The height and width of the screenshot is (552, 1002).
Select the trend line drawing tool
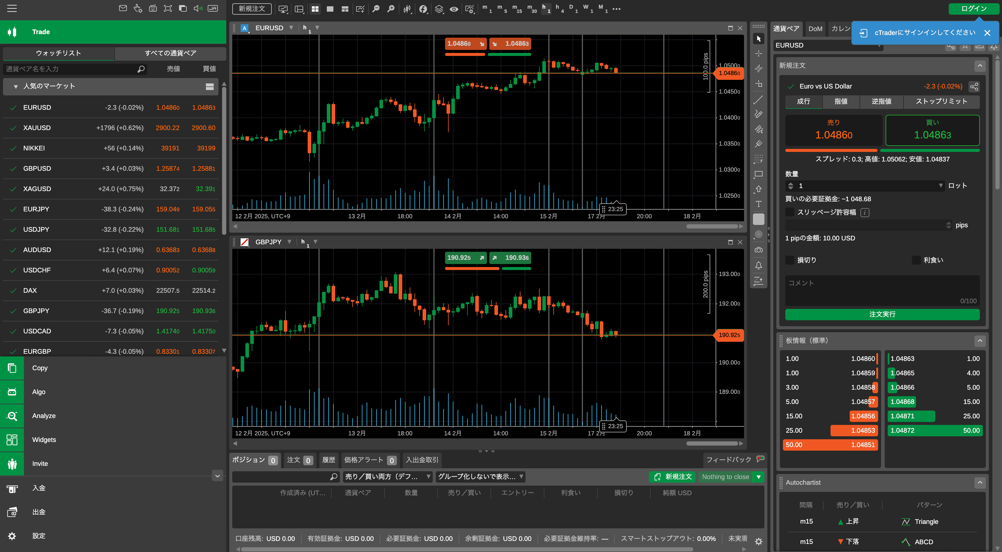click(x=758, y=100)
